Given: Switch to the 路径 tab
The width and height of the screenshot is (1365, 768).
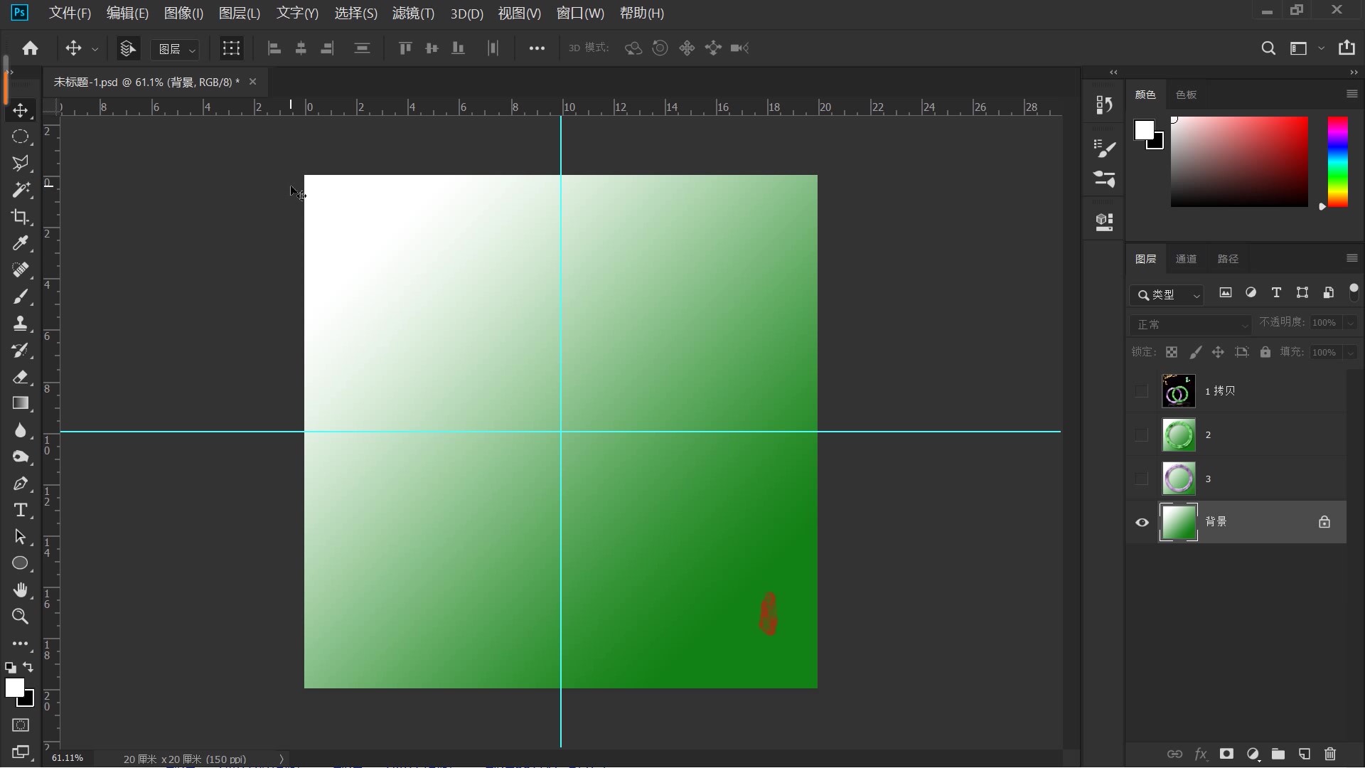Looking at the screenshot, I should pyautogui.click(x=1228, y=259).
